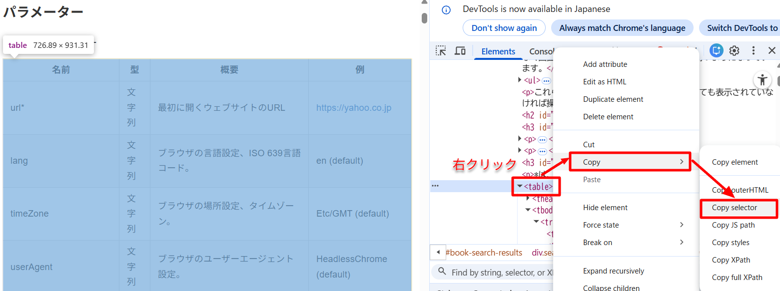Select Edit as HTML menu entry
The width and height of the screenshot is (780, 291).
[x=604, y=82]
